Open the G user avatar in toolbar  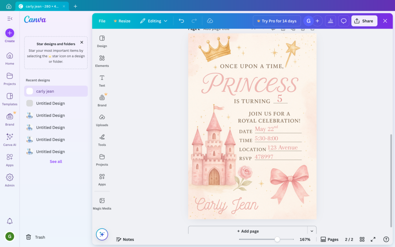pyautogui.click(x=309, y=21)
